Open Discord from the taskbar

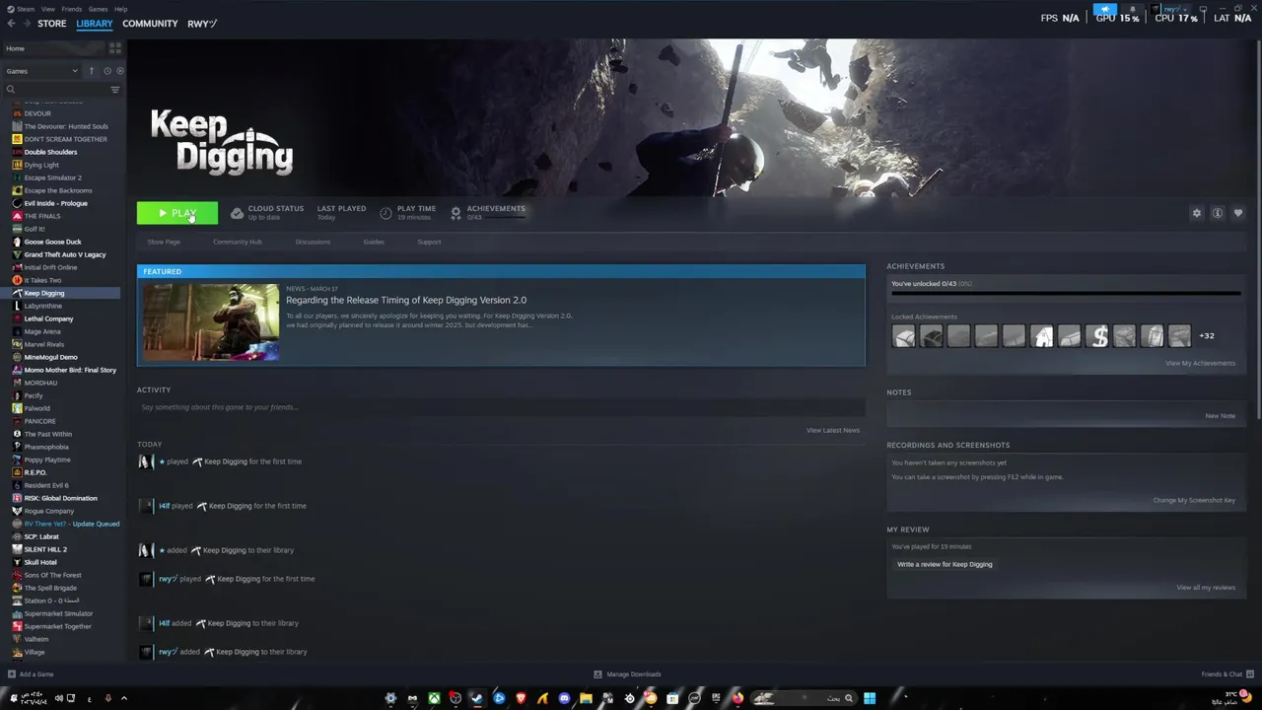point(564,698)
